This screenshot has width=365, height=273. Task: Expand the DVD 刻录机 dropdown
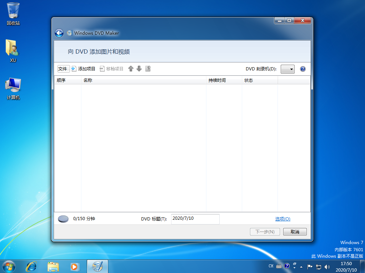tap(287, 69)
